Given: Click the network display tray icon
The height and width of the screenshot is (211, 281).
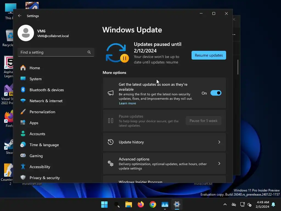Looking at the screenshot, I should coord(242,204).
